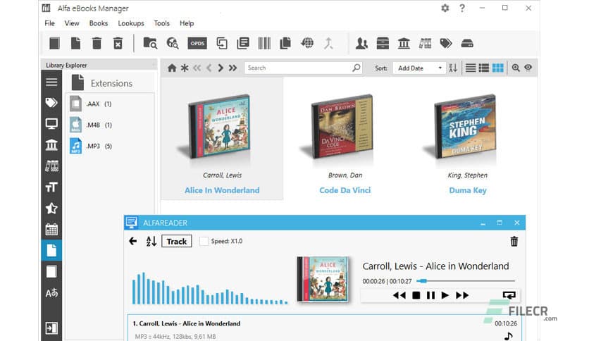Open the Authors lookup icon
This screenshot has height=341, width=589.
pyautogui.click(x=361, y=43)
